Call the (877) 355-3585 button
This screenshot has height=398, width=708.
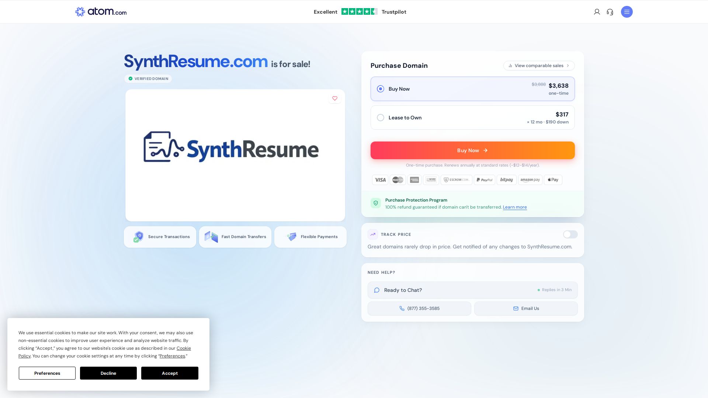(x=419, y=308)
